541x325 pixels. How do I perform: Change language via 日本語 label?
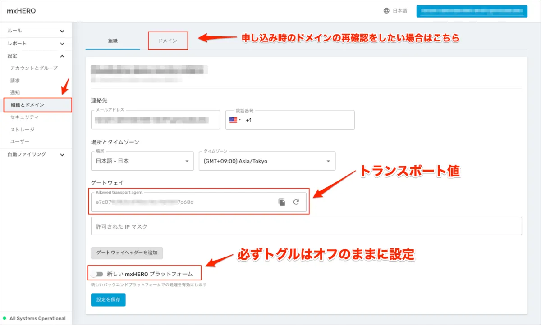pos(400,11)
